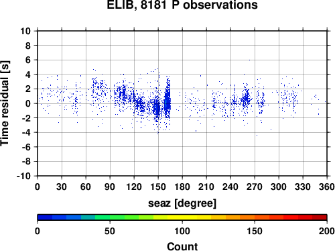The height and width of the screenshot is (251, 335).
Task: Click the seaz [degree] axis label
Action: tap(182, 203)
